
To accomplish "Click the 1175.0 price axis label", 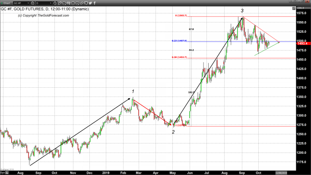I will point(301,162).
